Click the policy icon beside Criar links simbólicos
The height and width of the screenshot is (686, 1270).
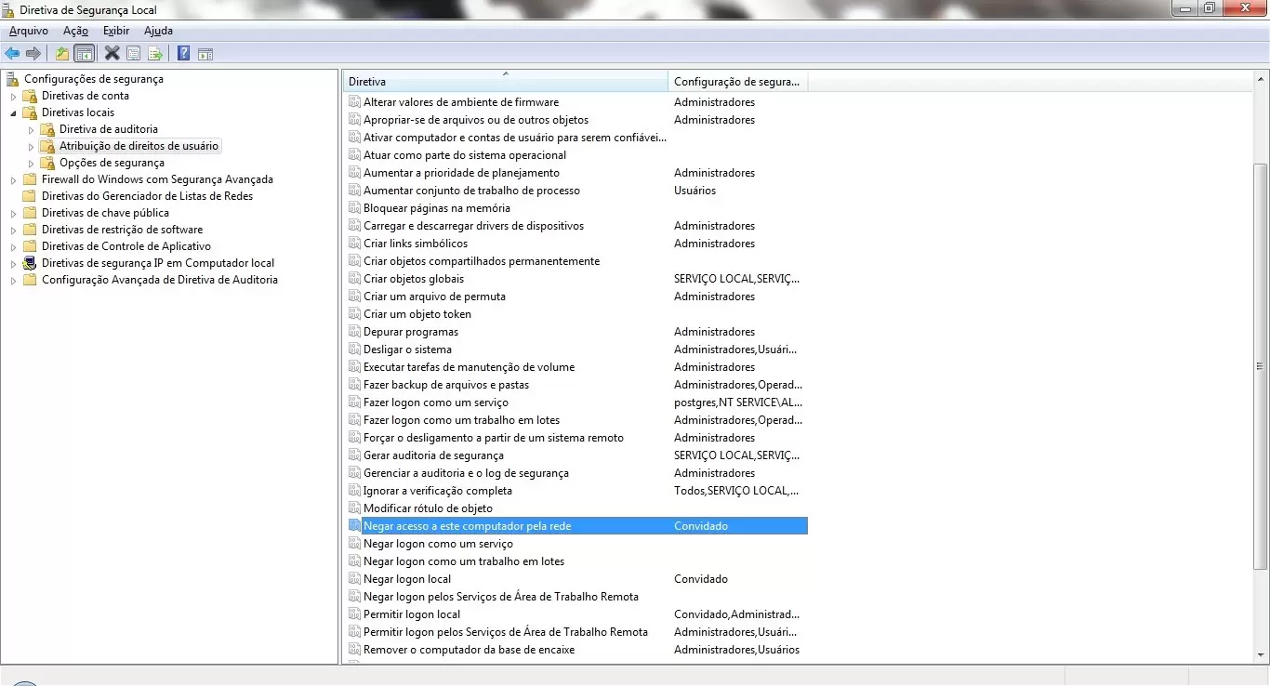click(354, 244)
